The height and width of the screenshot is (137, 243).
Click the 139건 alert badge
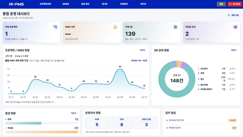pyautogui.click(x=232, y=120)
